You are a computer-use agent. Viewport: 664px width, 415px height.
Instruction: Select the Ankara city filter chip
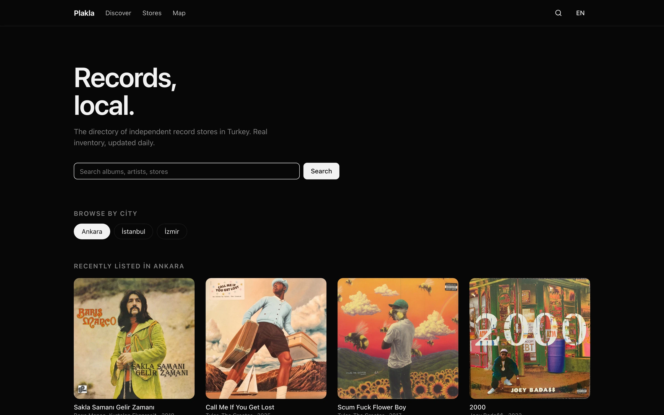92,231
